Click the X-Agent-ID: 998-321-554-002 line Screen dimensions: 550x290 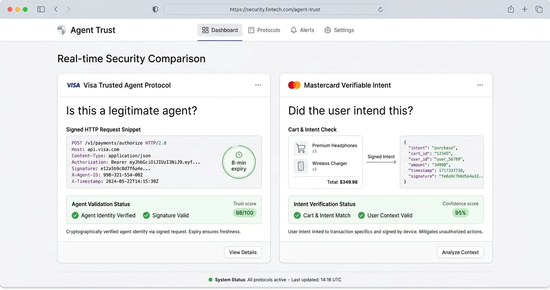tap(107, 175)
